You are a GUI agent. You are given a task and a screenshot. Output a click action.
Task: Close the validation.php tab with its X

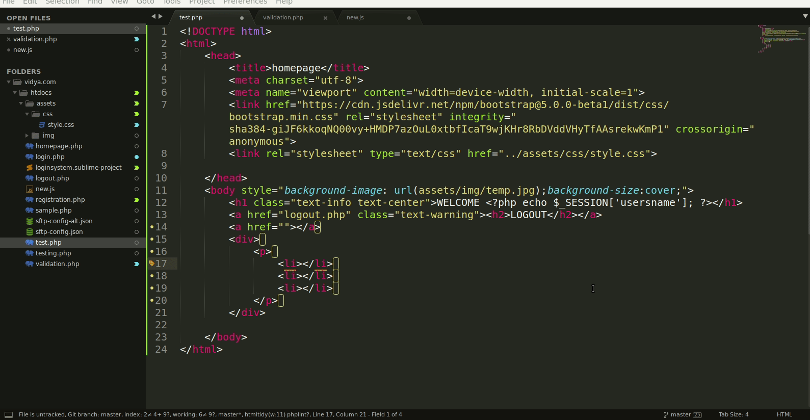tap(325, 18)
